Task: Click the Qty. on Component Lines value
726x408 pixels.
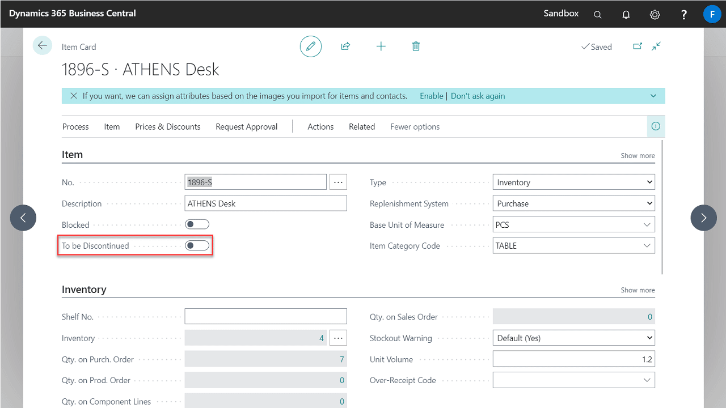Action: tap(266, 401)
